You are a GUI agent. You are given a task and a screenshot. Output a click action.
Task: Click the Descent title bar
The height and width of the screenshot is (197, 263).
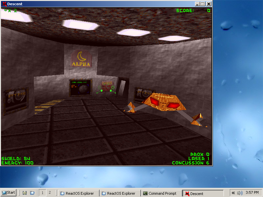(x=99, y=4)
